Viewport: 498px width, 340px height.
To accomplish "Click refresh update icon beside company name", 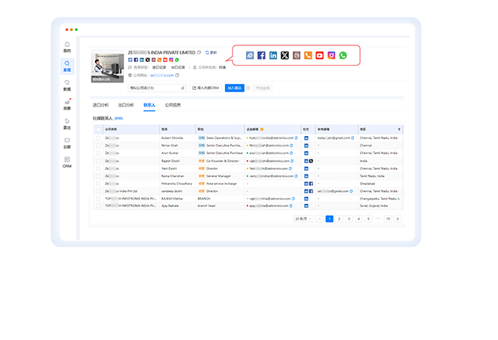I will (x=207, y=52).
